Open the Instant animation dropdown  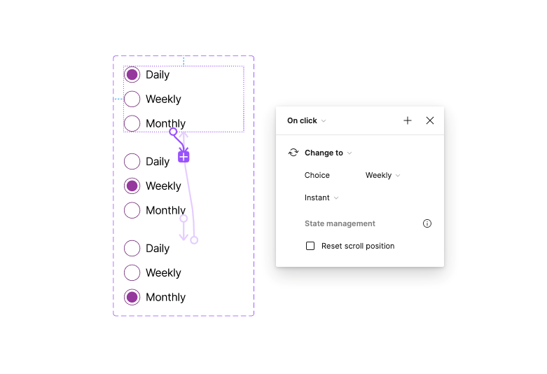tap(321, 198)
